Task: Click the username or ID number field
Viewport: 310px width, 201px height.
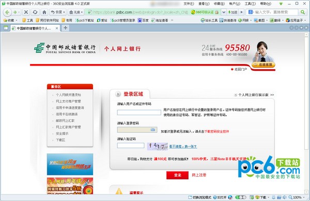Action: (x=139, y=113)
